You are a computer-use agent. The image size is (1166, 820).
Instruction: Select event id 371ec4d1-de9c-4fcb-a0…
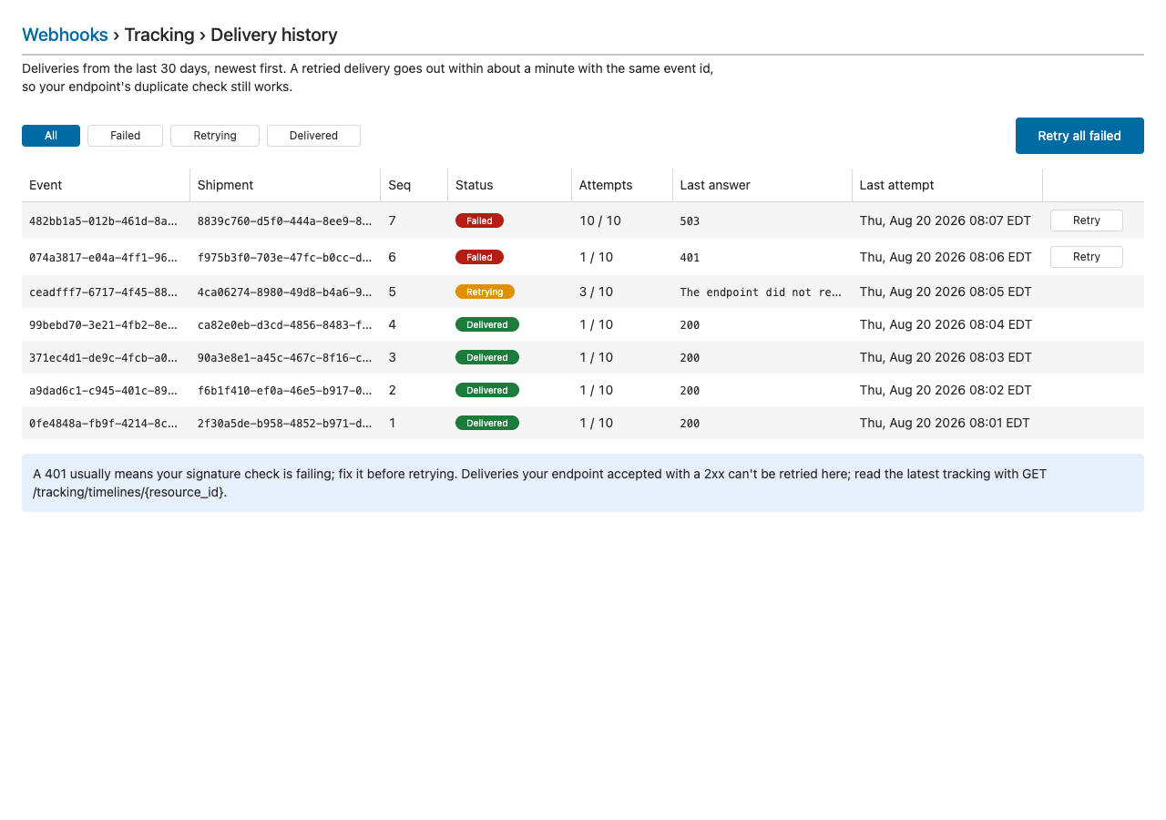coord(104,357)
